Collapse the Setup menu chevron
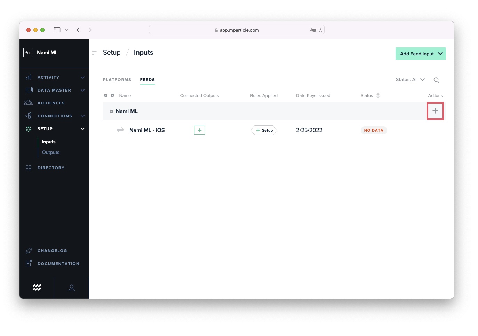 (83, 129)
